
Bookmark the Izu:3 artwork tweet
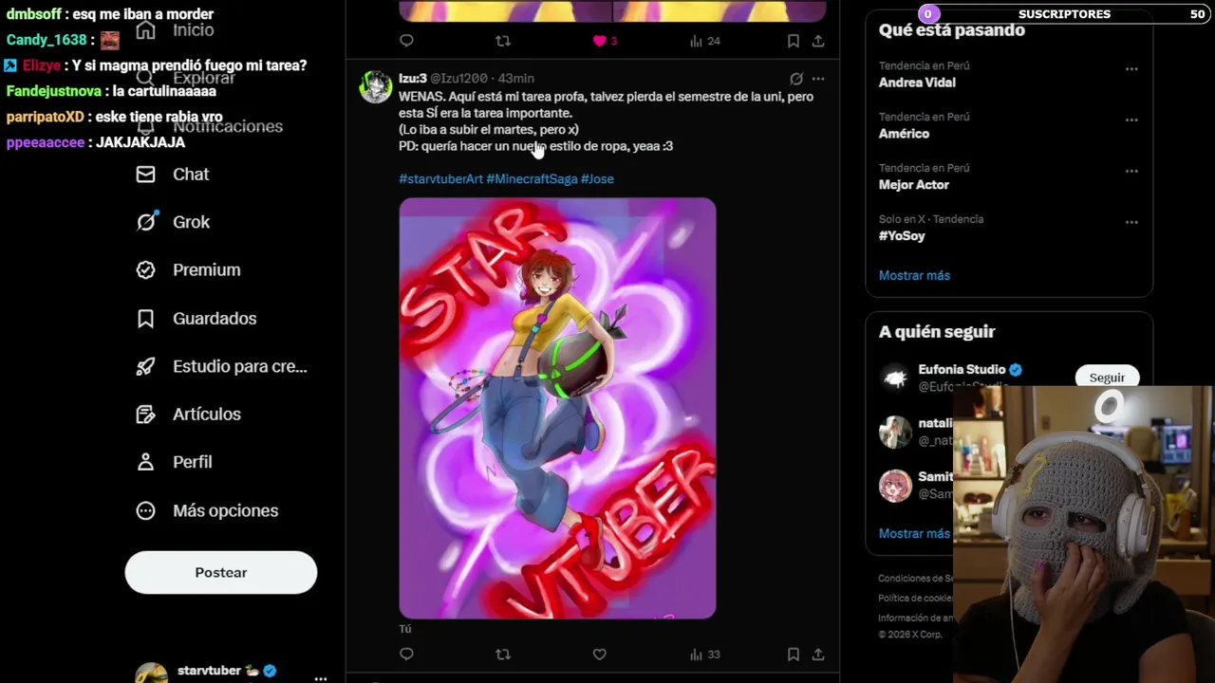(x=794, y=655)
